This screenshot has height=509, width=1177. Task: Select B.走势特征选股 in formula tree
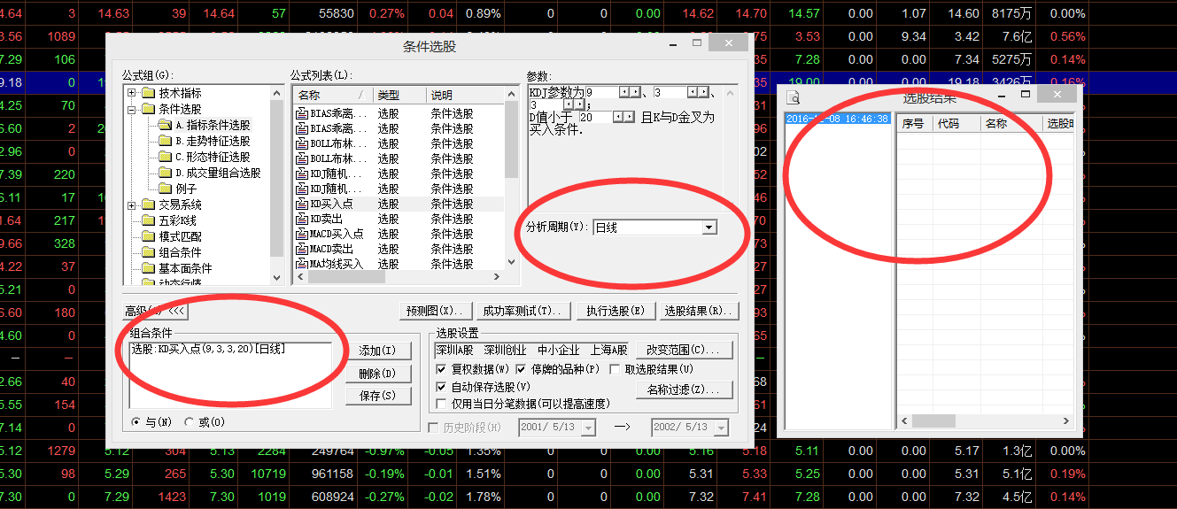(x=212, y=141)
